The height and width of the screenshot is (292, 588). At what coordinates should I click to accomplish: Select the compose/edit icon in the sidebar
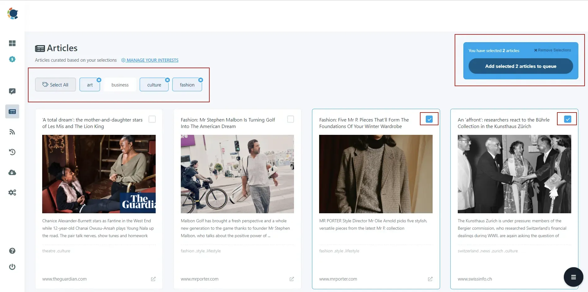tap(12, 91)
